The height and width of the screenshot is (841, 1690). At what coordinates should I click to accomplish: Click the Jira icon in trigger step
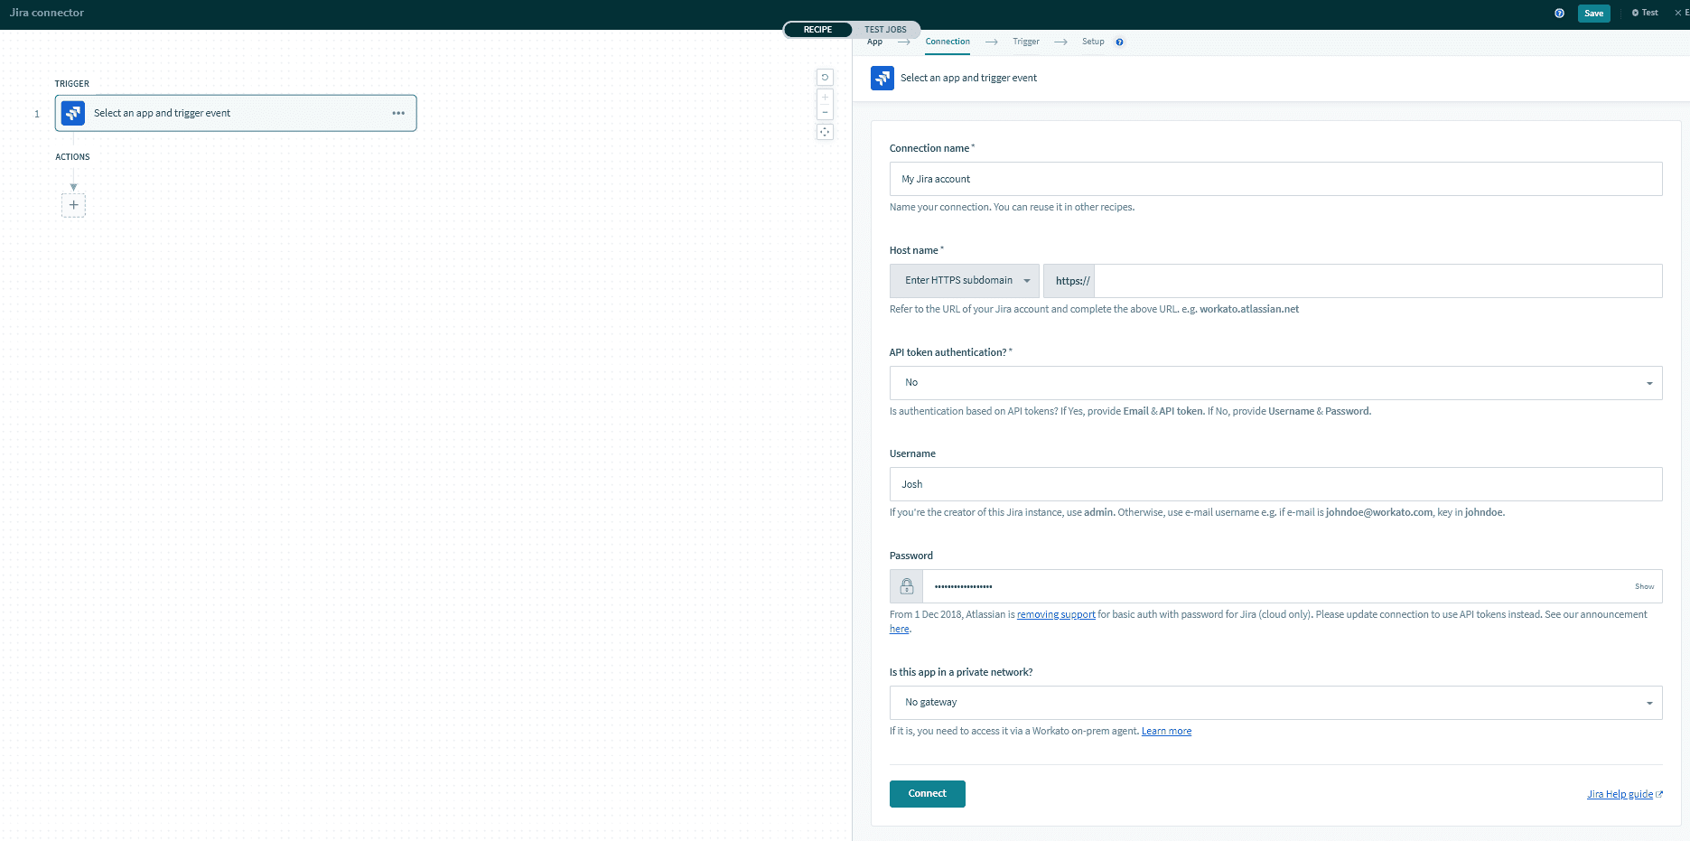73,113
